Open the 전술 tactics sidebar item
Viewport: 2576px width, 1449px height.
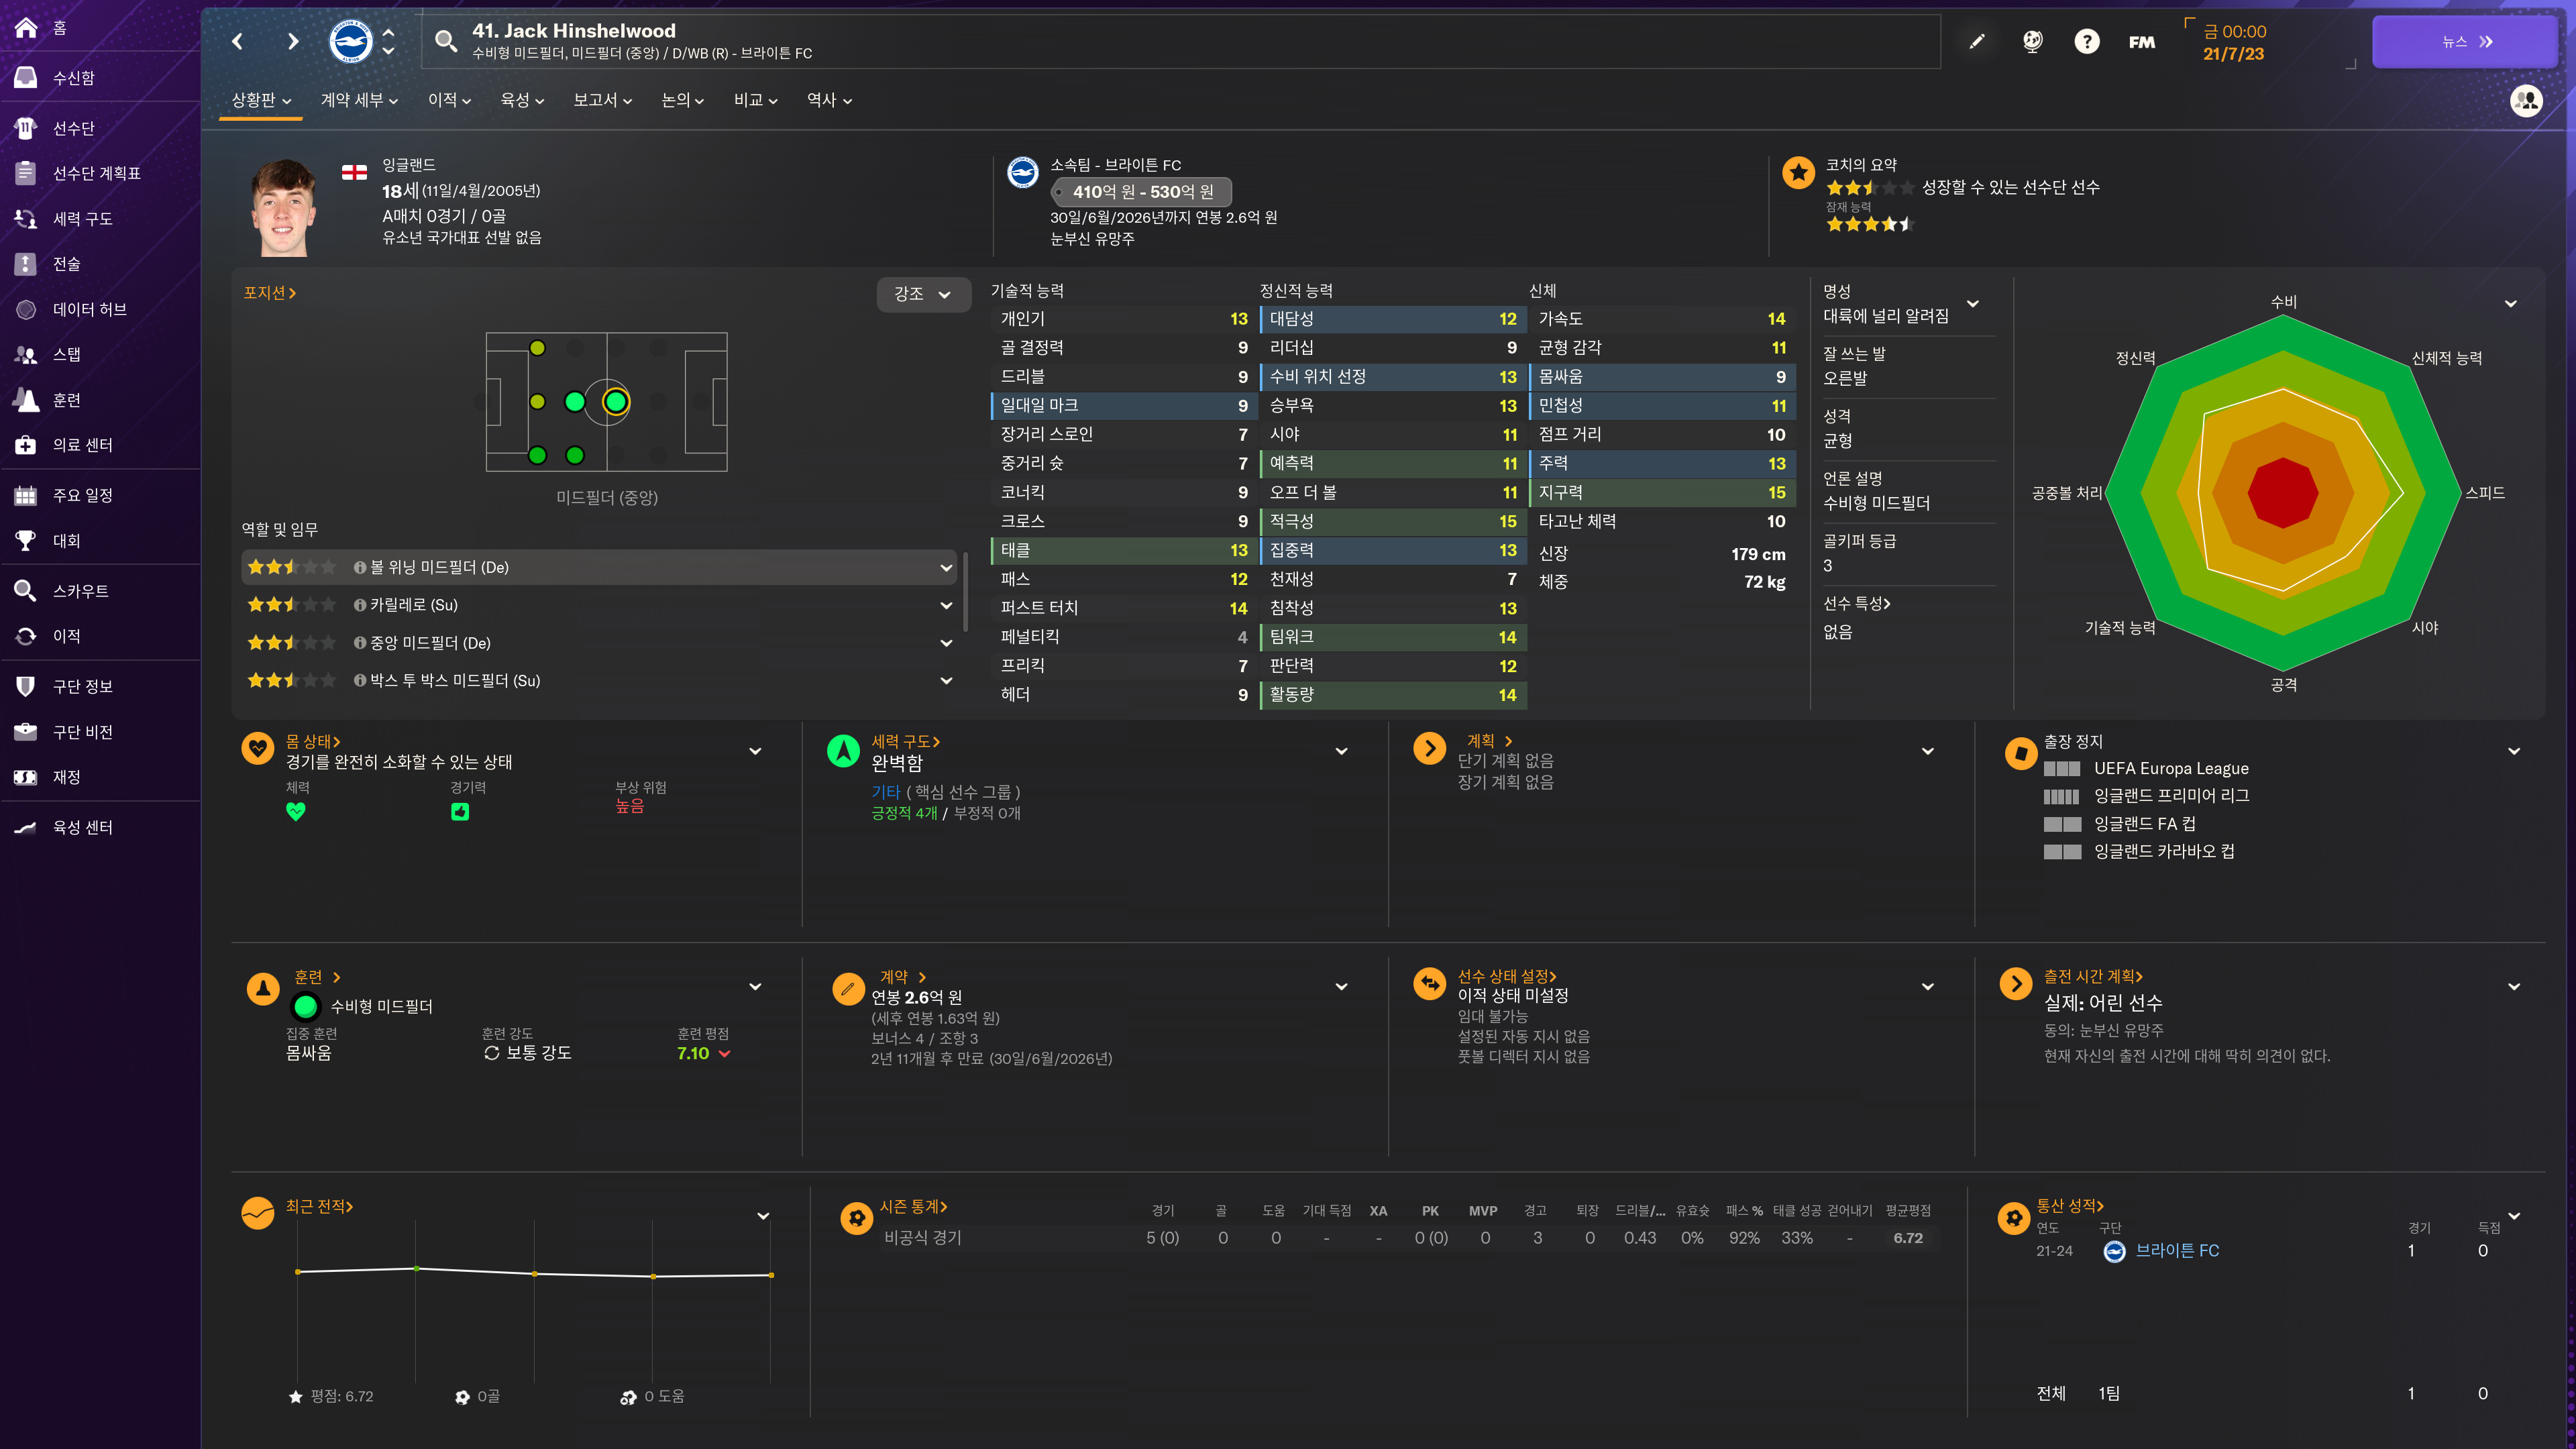66,264
